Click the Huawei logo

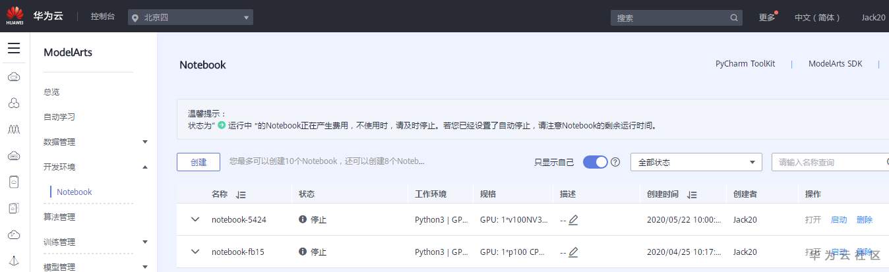(x=15, y=15)
